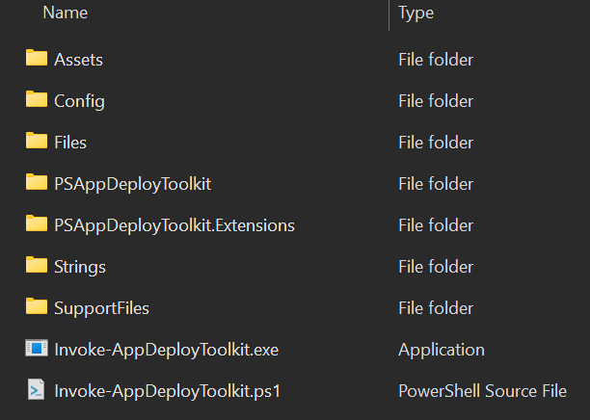Image resolution: width=590 pixels, height=420 pixels.
Task: Select the Assets folder name
Action: 78,60
